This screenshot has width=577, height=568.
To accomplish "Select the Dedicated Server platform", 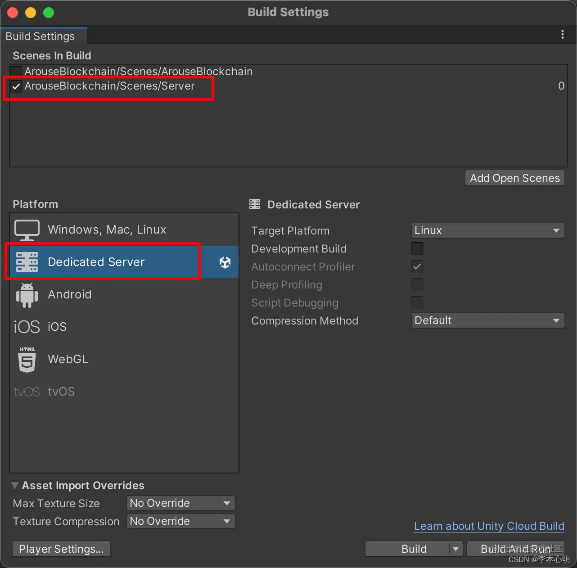I will (x=124, y=262).
